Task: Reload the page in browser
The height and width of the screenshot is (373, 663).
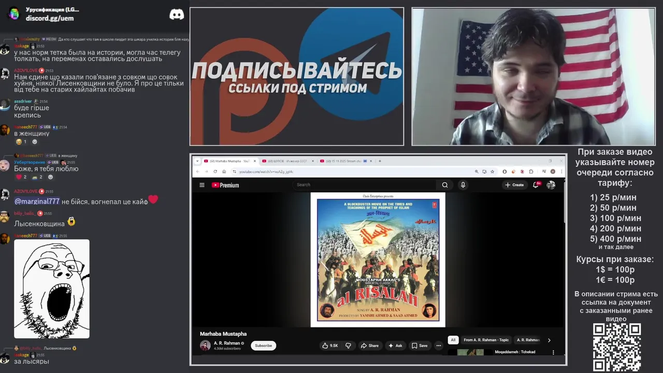Action: coord(215,171)
